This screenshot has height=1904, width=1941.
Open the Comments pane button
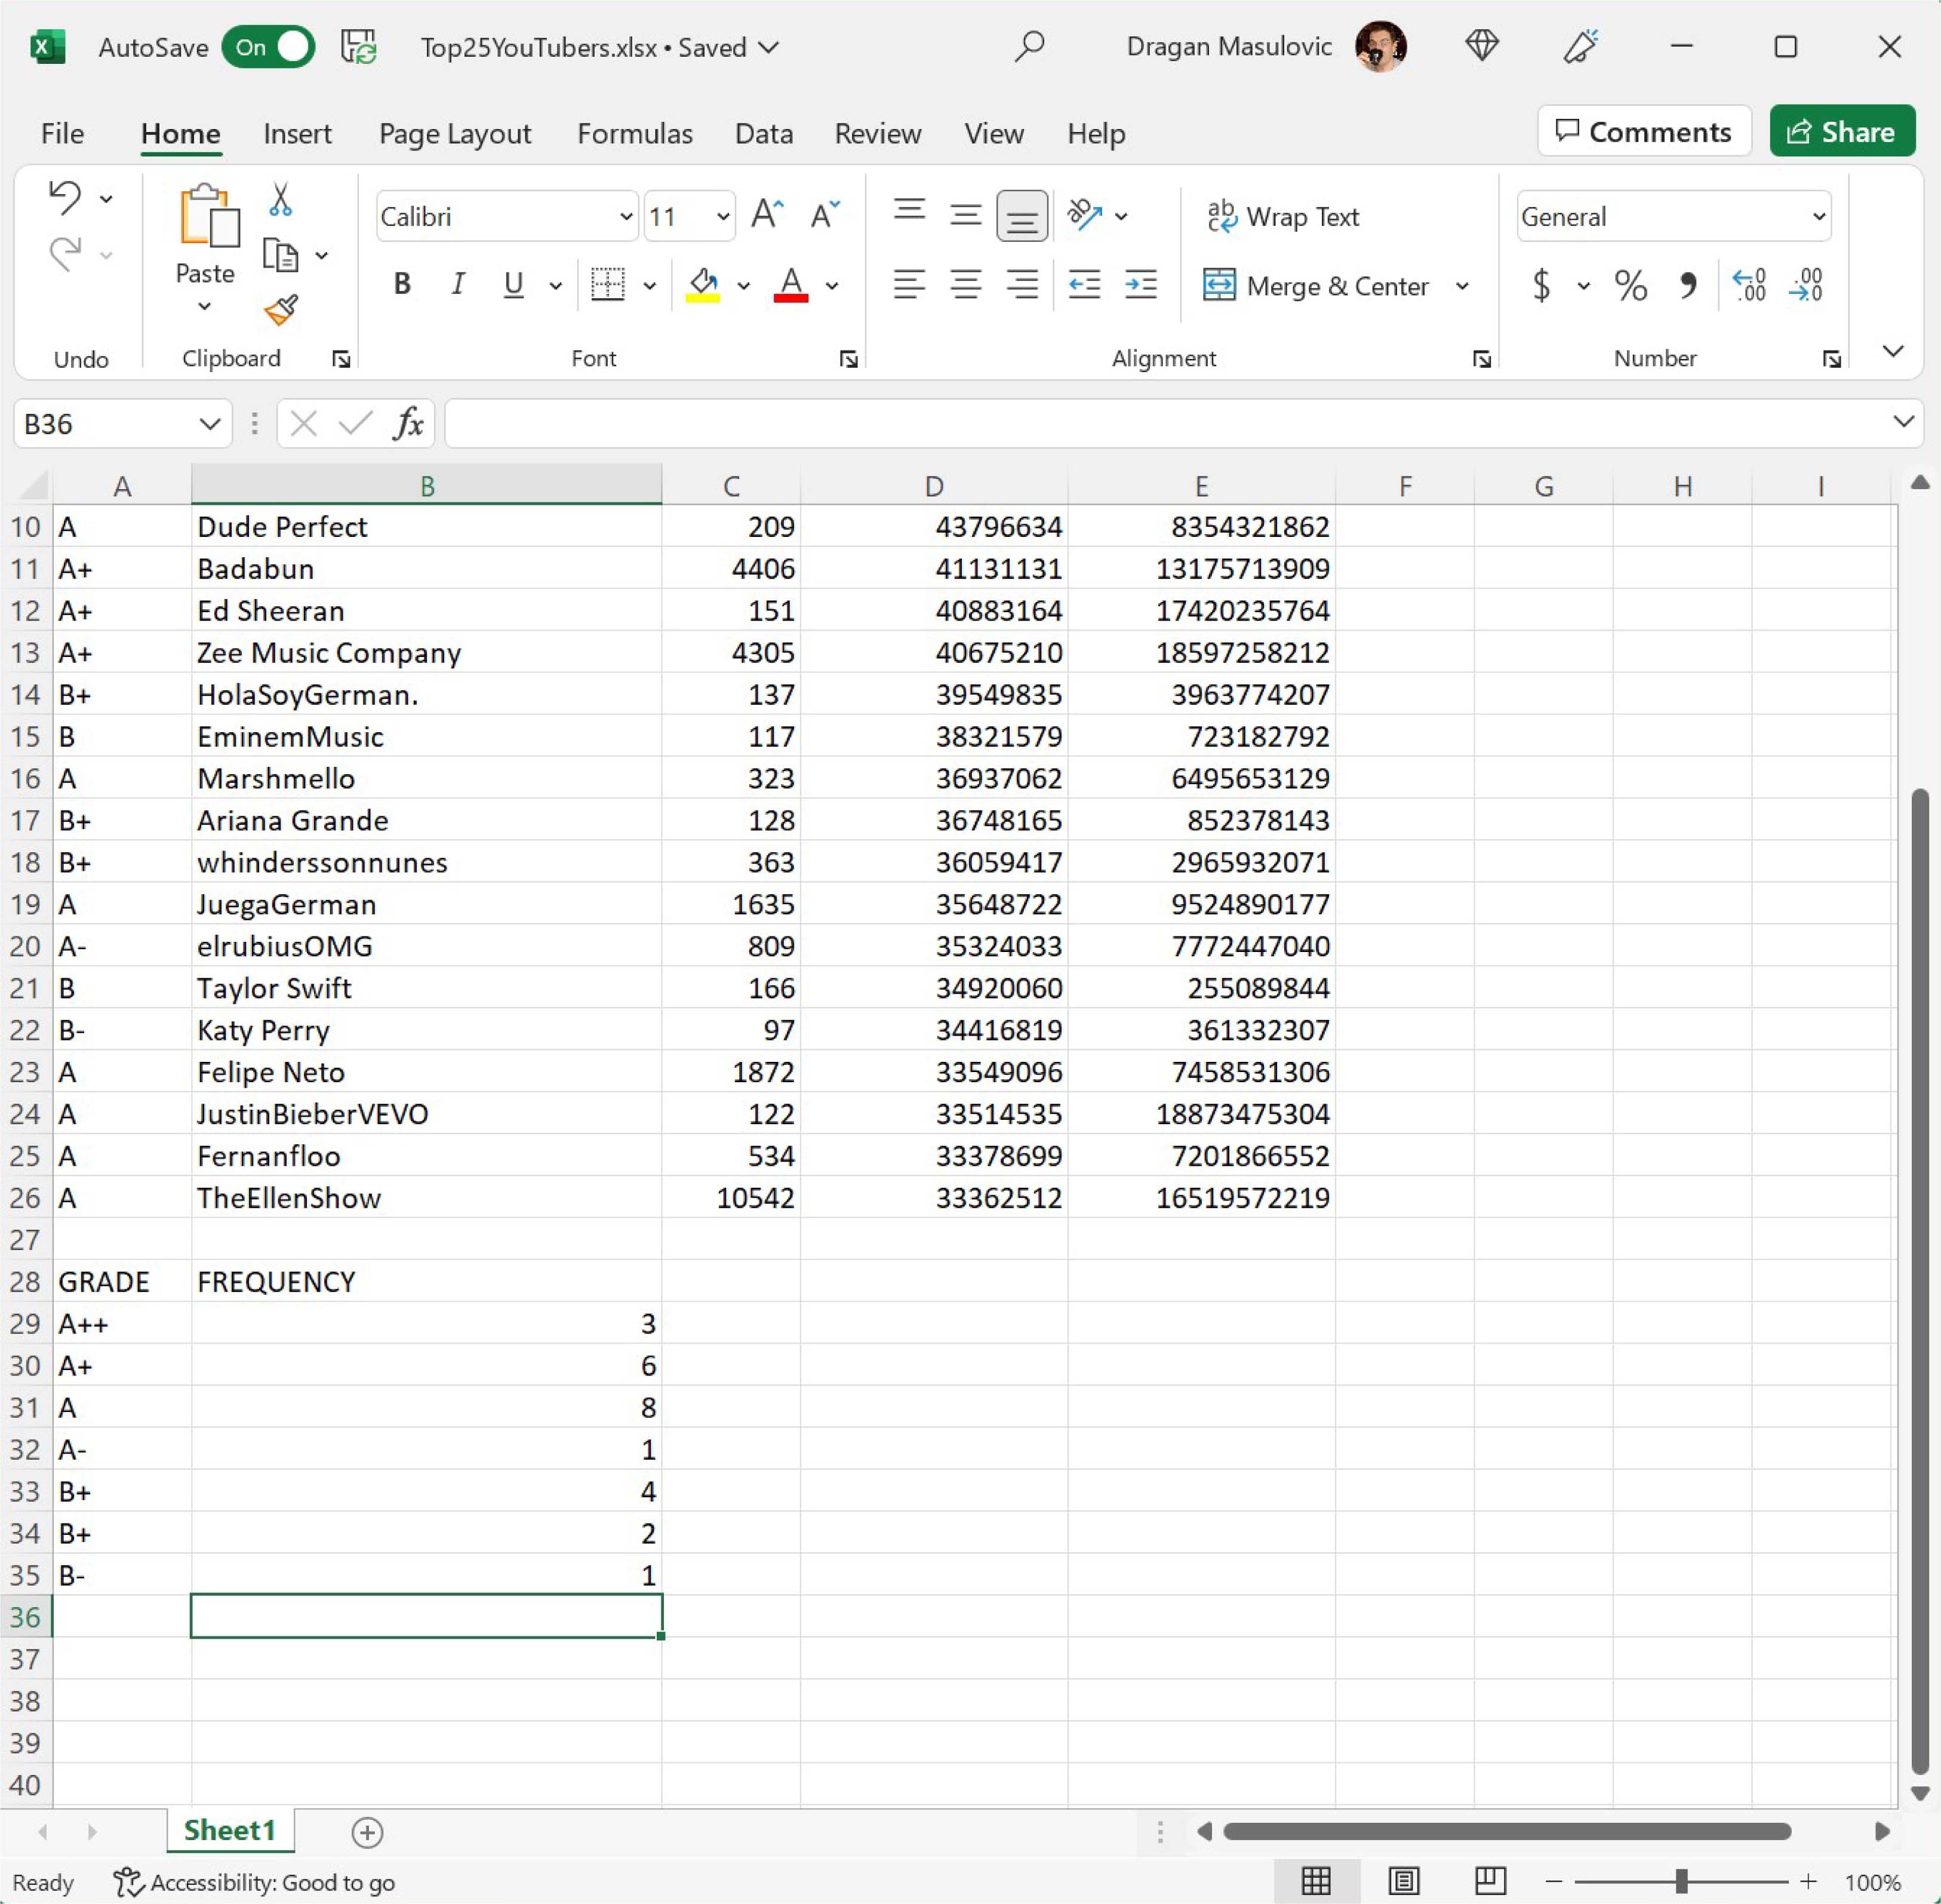click(1644, 132)
